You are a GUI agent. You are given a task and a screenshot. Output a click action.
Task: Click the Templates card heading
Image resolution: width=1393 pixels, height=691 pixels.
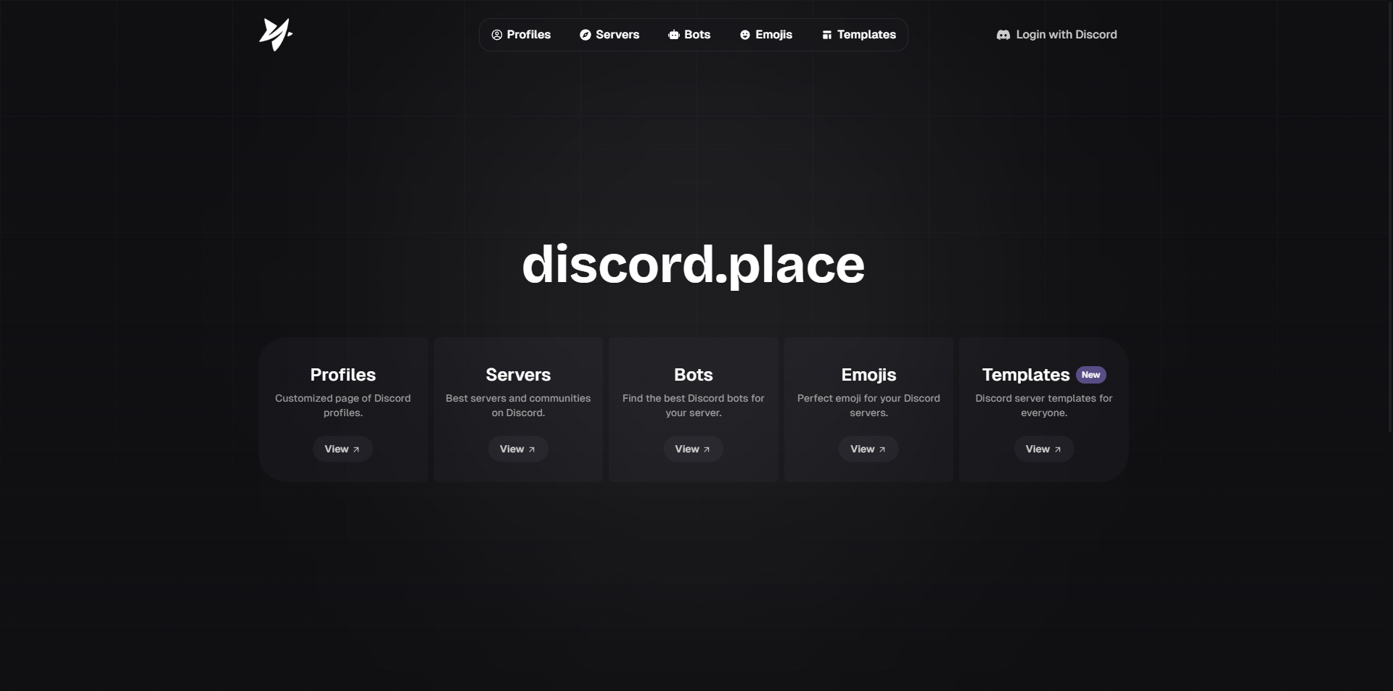(x=1026, y=375)
